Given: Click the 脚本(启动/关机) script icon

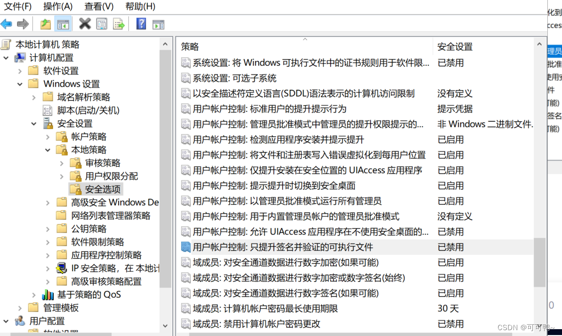Looking at the screenshot, I should tap(48, 110).
